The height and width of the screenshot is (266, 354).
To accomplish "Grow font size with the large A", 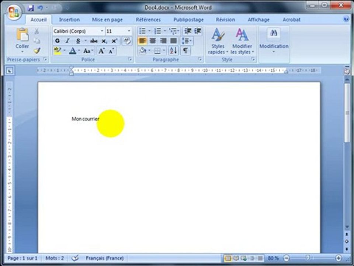I will click(101, 51).
